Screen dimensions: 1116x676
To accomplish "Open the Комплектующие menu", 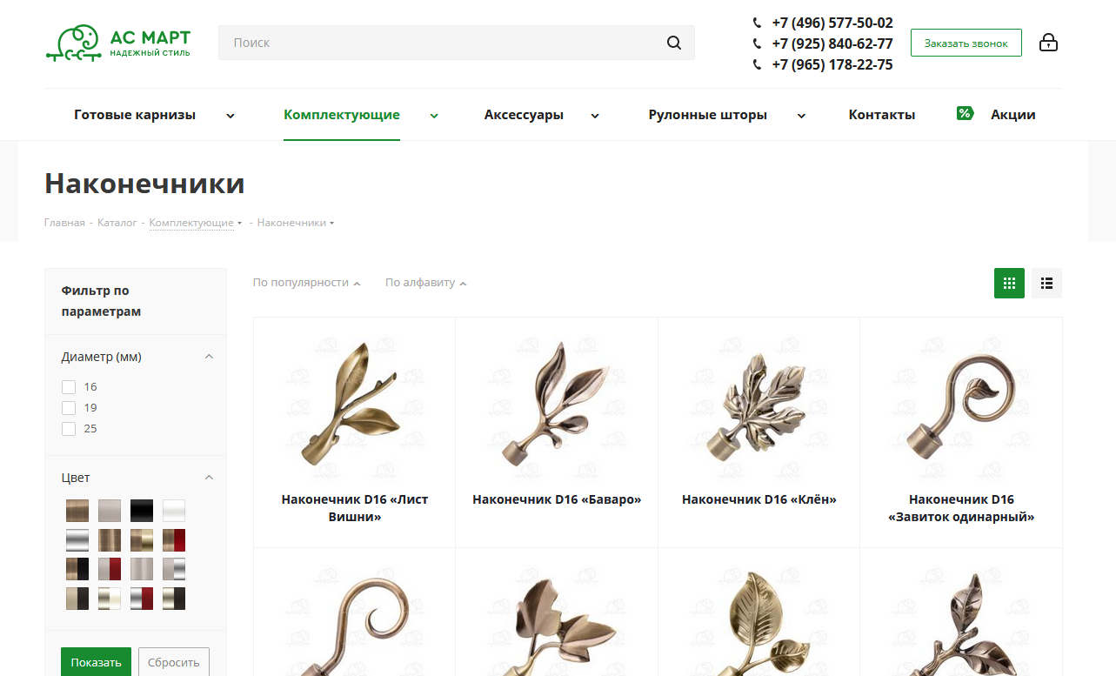I will coord(342,115).
